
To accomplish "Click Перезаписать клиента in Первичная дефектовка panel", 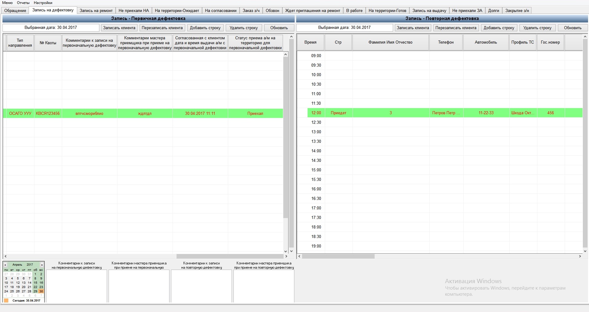I will [162, 28].
